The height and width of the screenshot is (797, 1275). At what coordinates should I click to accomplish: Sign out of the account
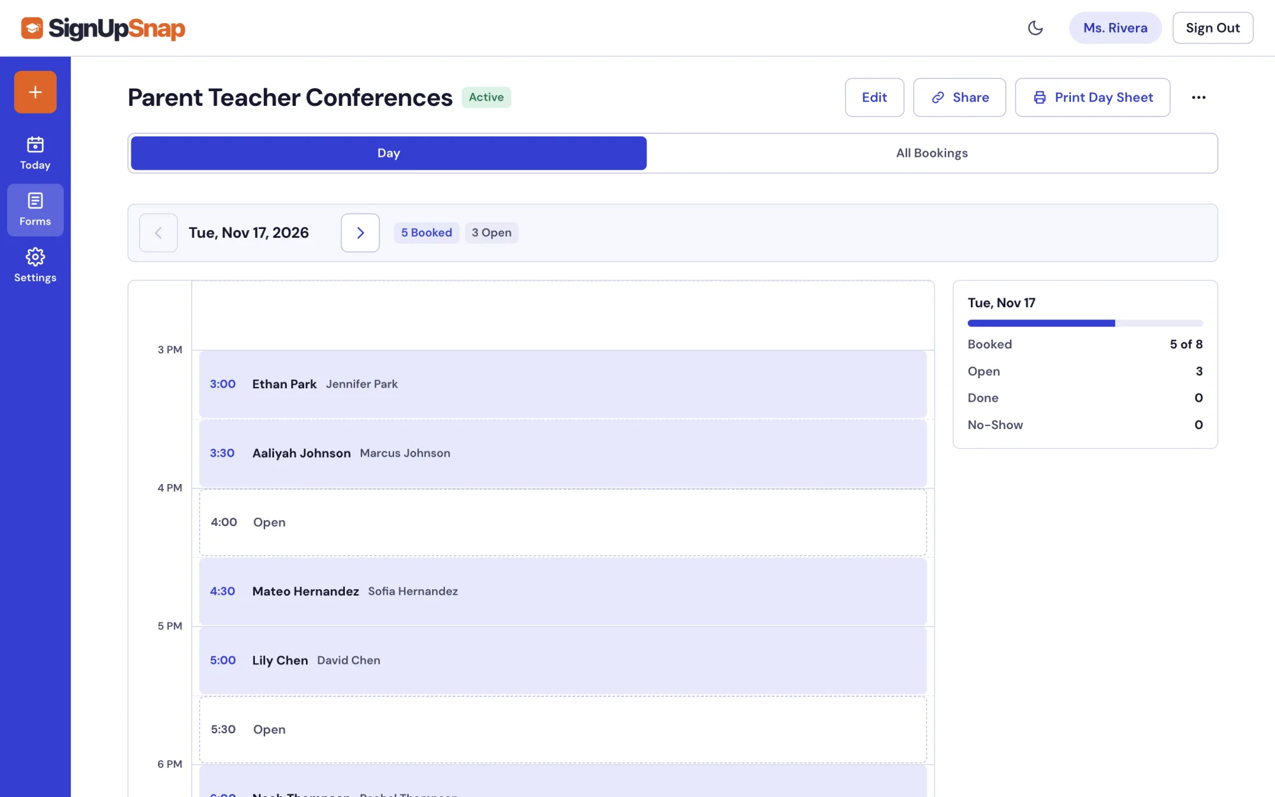tap(1213, 28)
